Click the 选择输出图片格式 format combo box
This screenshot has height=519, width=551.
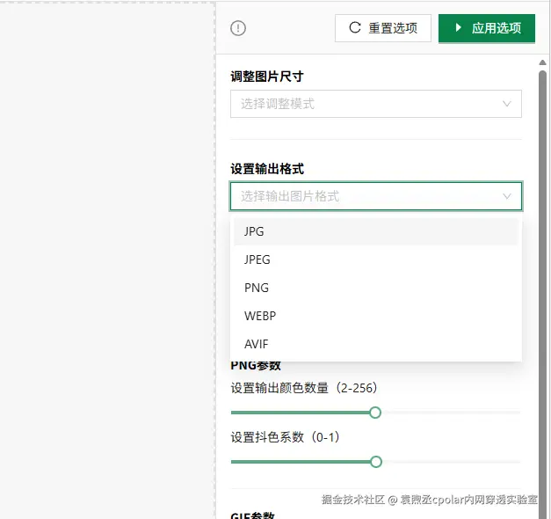[x=376, y=196]
